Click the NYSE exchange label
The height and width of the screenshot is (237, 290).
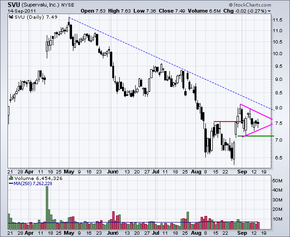tap(67, 5)
